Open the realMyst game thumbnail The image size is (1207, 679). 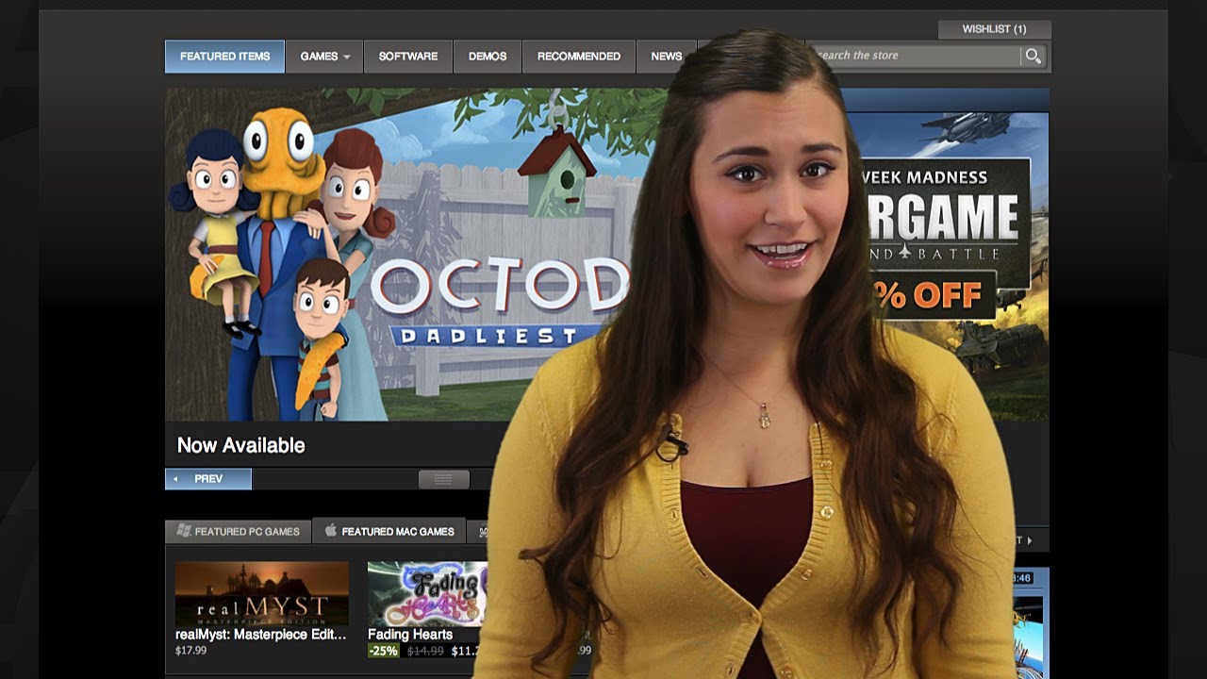click(262, 594)
